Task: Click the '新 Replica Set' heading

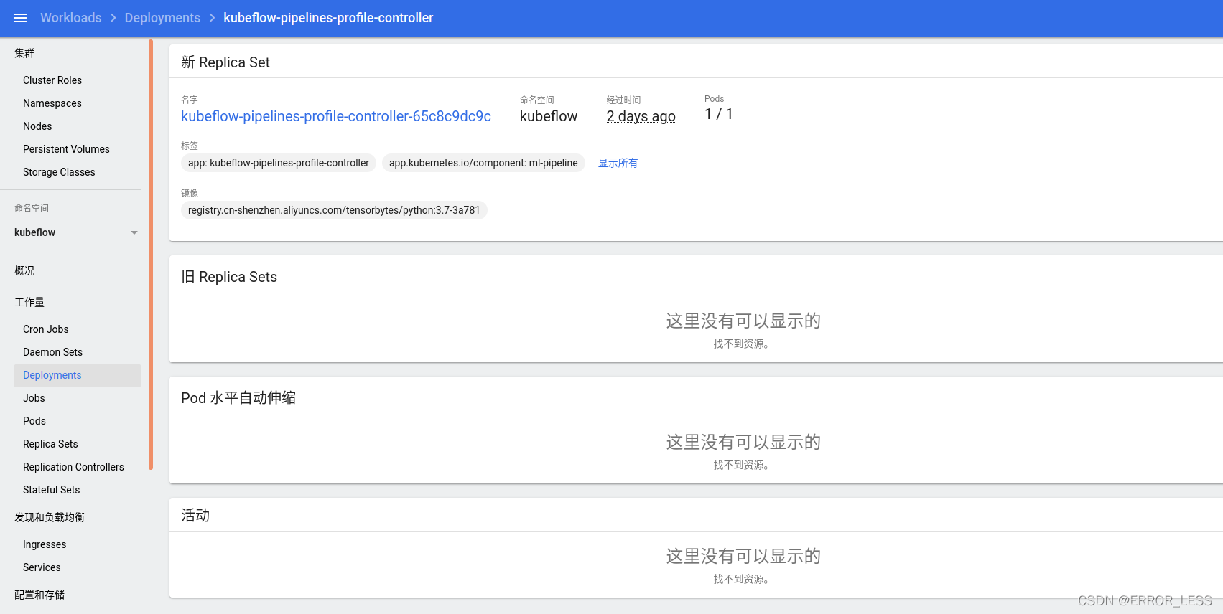Action: (x=225, y=62)
